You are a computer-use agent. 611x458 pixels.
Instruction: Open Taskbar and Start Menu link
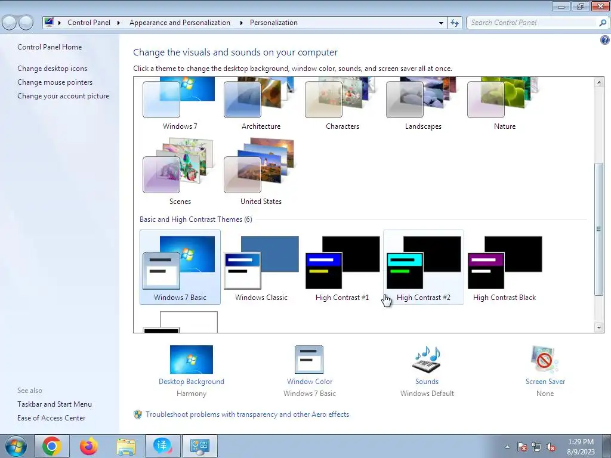coord(54,404)
